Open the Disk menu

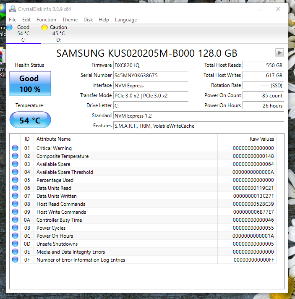[x=88, y=20]
